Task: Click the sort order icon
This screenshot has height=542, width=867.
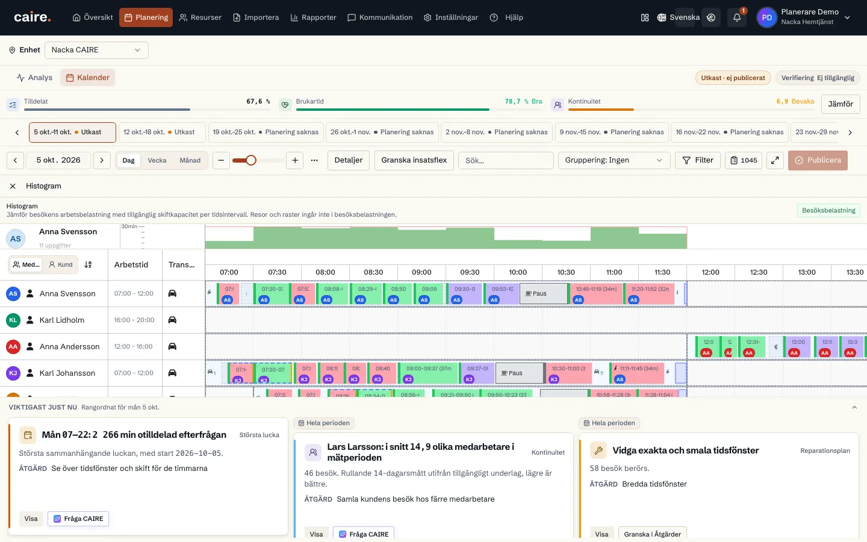Action: coord(88,264)
